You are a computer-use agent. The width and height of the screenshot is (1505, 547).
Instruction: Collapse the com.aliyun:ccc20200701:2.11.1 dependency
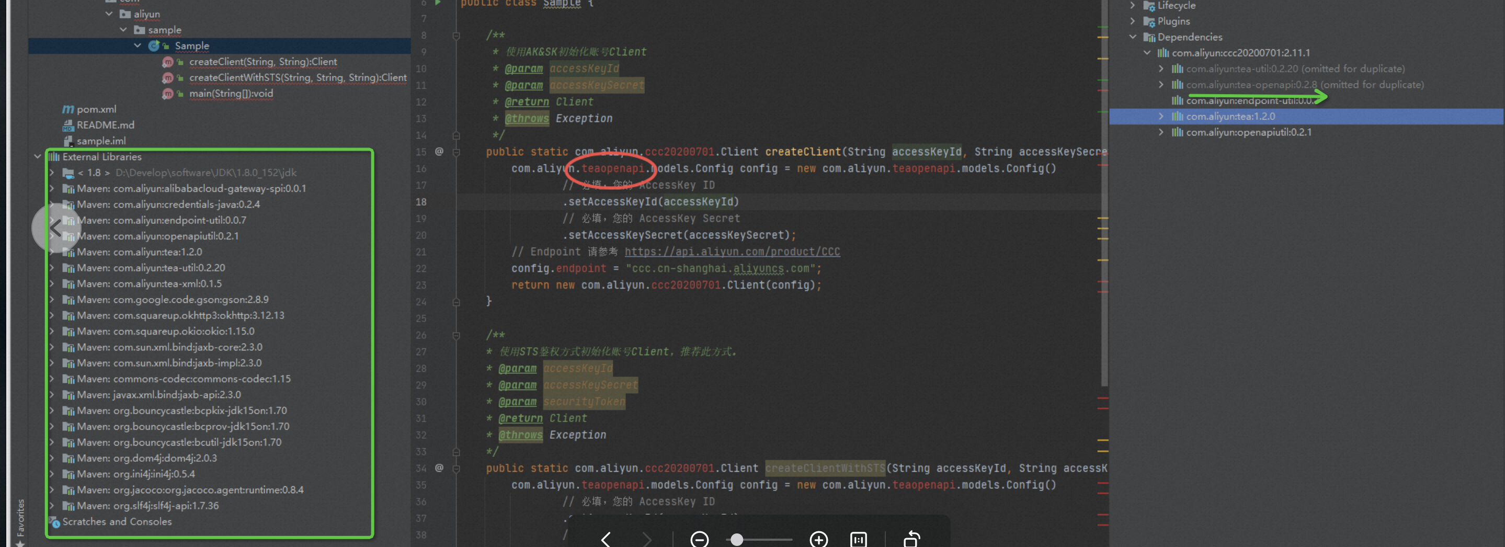pyautogui.click(x=1147, y=53)
